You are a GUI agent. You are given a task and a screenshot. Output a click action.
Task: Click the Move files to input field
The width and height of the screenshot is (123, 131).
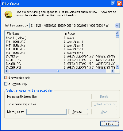(46, 112)
